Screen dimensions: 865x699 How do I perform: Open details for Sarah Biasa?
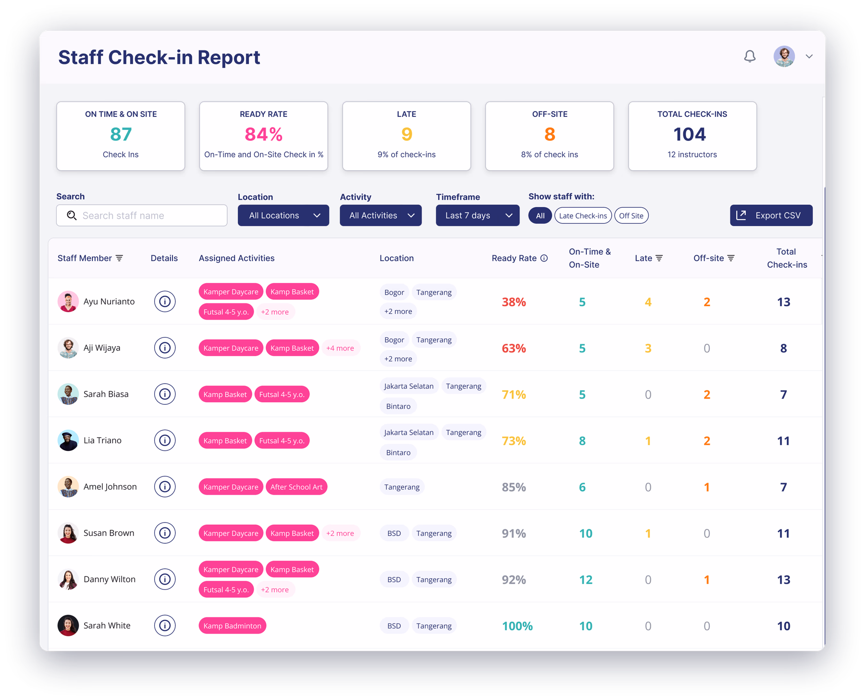click(x=165, y=394)
